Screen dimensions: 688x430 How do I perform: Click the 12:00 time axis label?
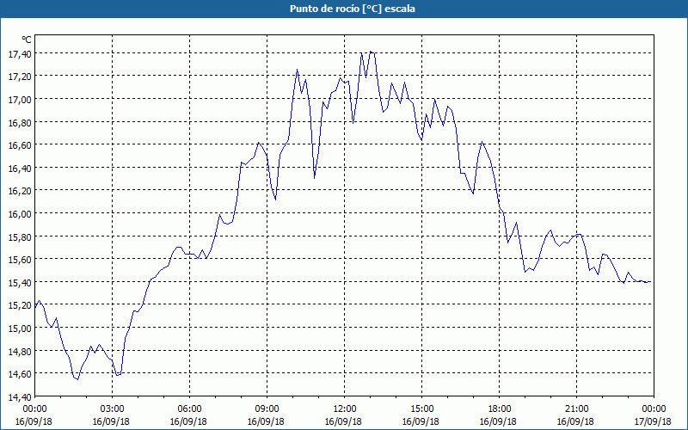(345, 409)
